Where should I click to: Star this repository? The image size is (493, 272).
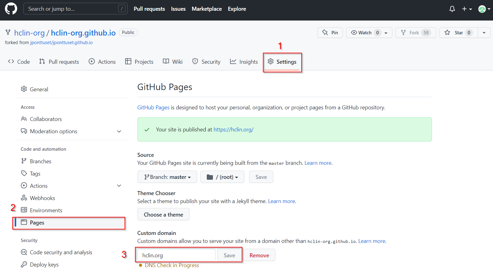[458, 32]
